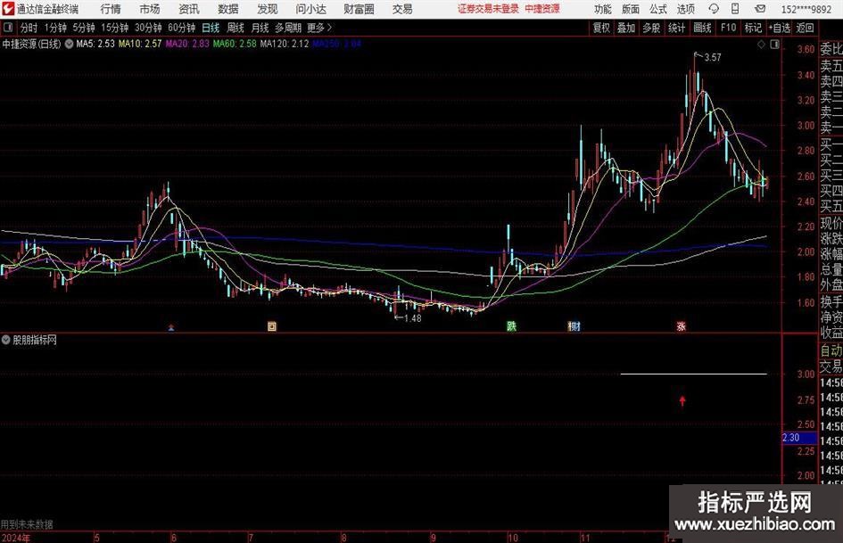Click the green MA60: 2.58 label
Image resolution: width=843 pixels, height=543 pixels.
coord(235,44)
